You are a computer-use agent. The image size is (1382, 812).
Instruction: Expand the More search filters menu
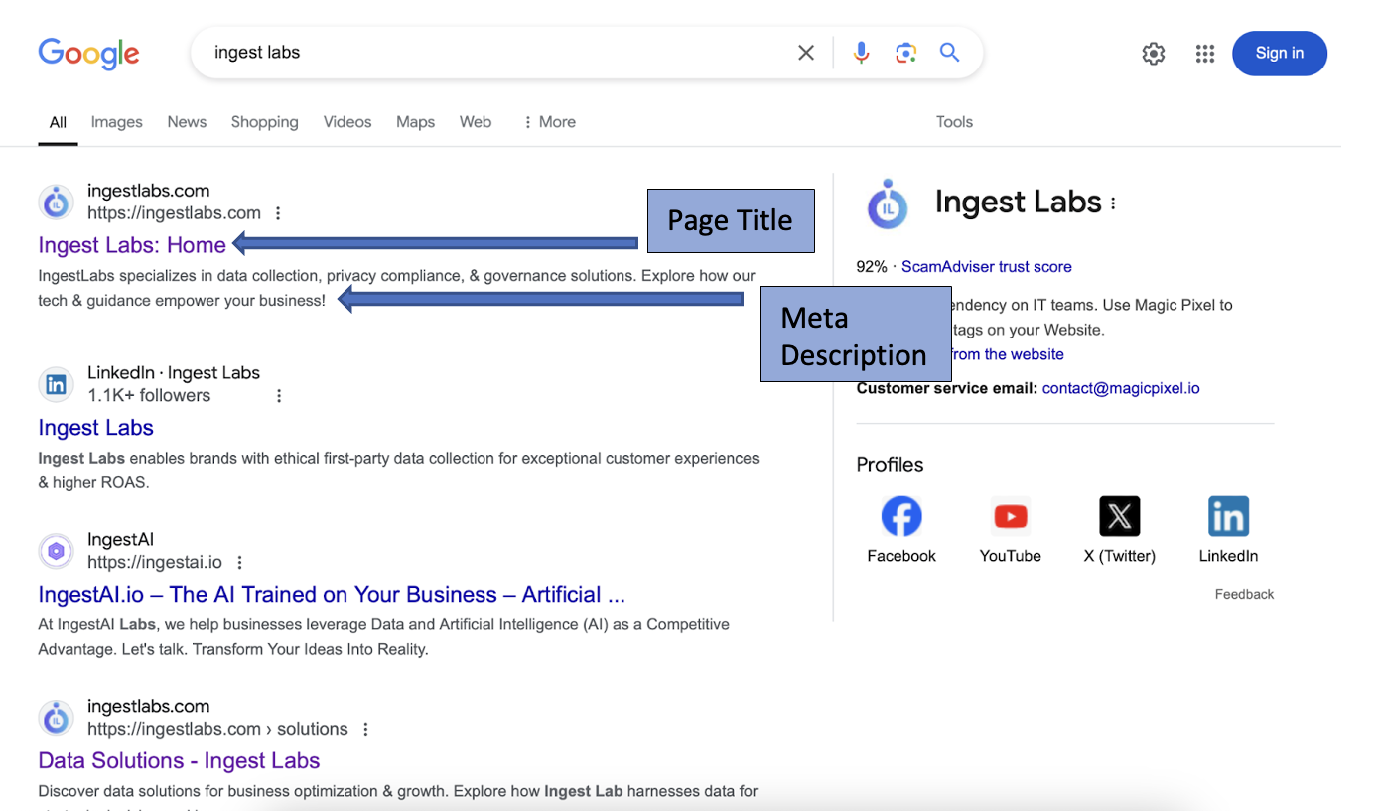point(549,122)
